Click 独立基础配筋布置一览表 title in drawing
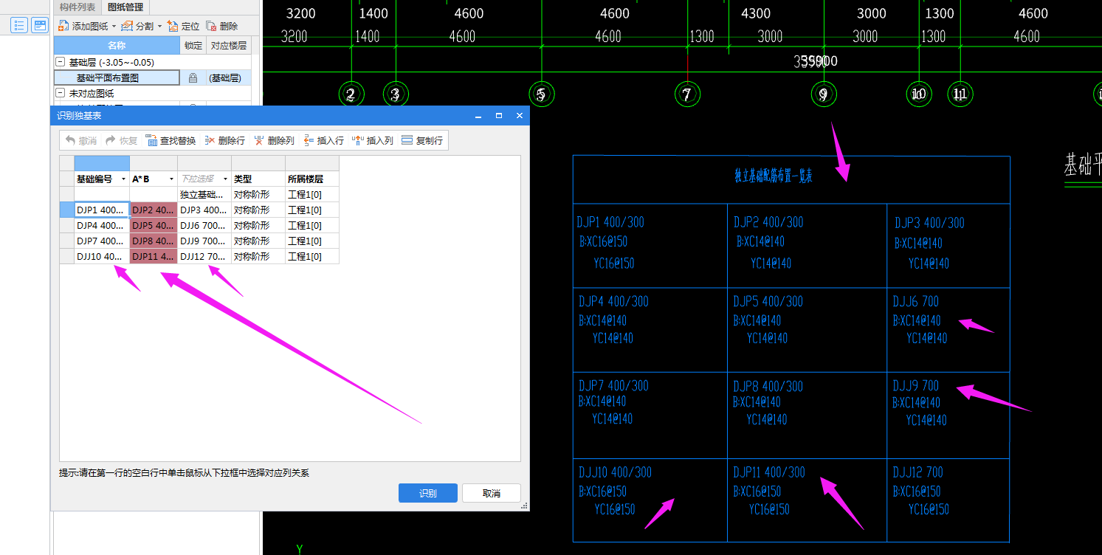Viewport: 1102px width, 555px height. point(774,176)
